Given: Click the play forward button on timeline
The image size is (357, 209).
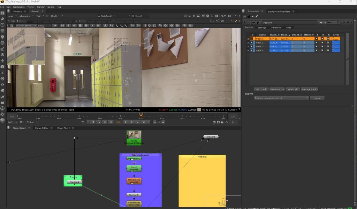Looking at the screenshot, I should 127,122.
